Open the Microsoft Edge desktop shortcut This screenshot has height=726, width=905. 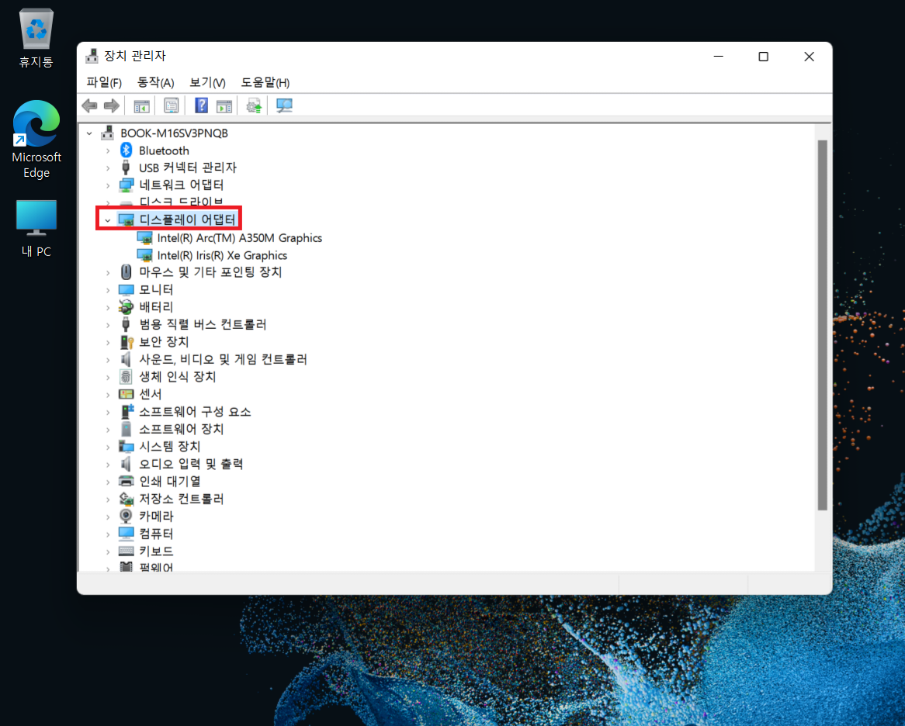tap(36, 139)
